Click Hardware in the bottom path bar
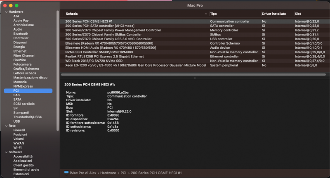This screenshot has width=330, height=178. coord(108,173)
